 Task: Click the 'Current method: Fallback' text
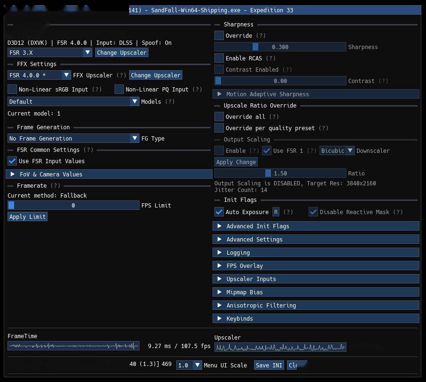coord(47,195)
